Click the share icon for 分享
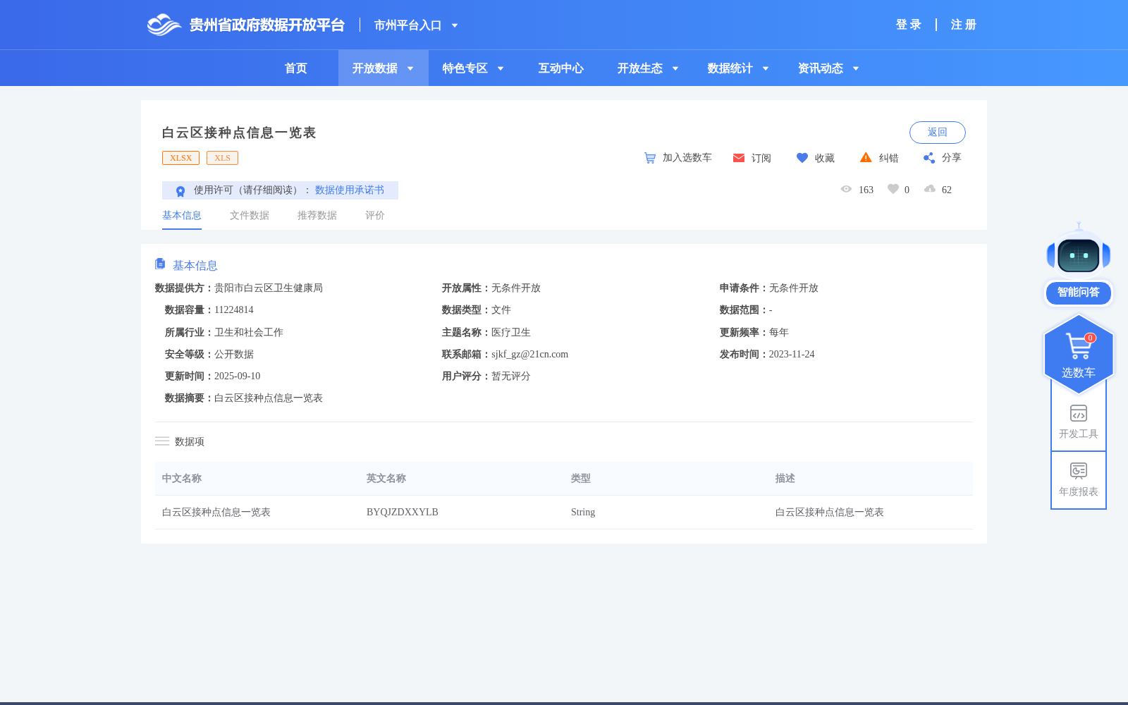1128x705 pixels. pos(929,158)
